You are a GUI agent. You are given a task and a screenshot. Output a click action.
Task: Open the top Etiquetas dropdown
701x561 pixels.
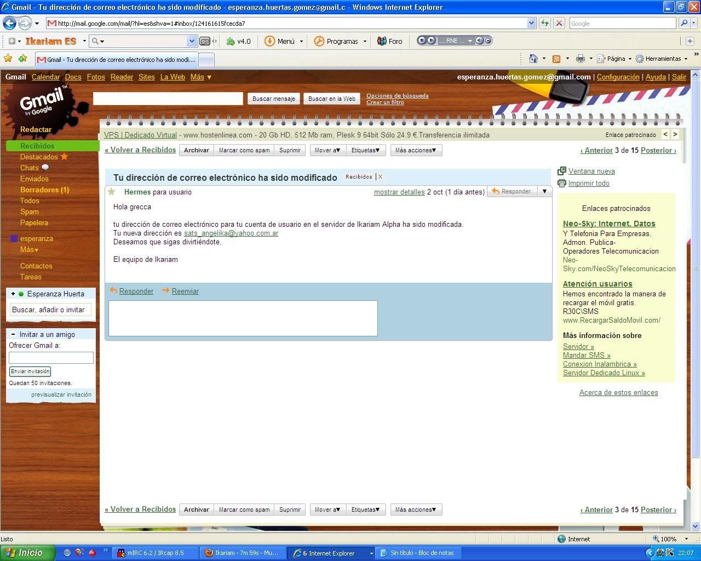(x=365, y=150)
